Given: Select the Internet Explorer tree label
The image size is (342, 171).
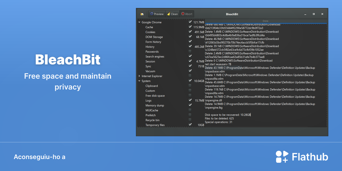Looking at the screenshot, I should point(152,76).
